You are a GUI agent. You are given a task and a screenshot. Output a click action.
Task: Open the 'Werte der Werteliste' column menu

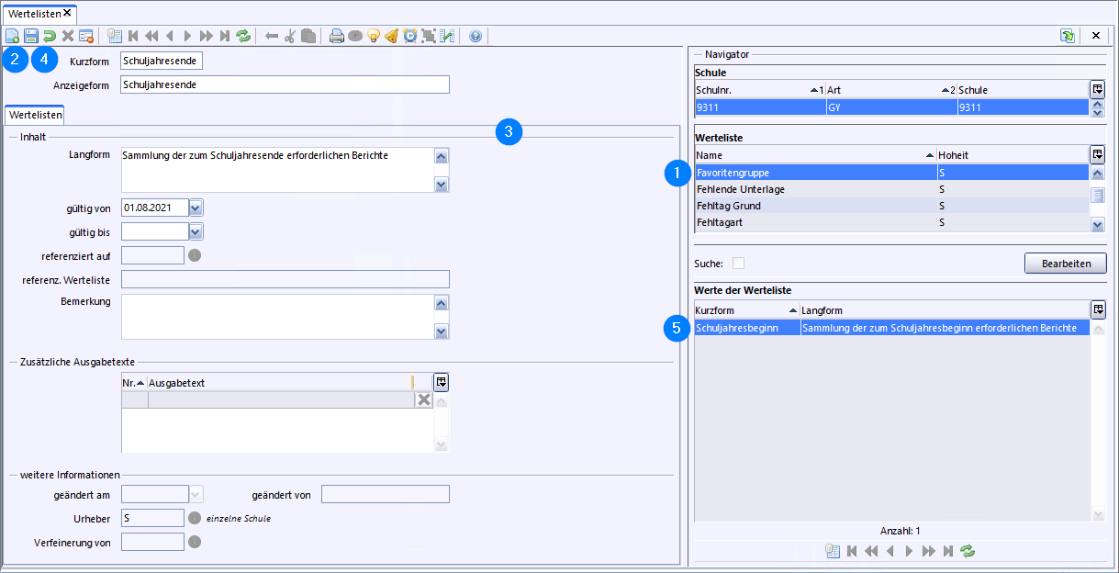[1097, 309]
